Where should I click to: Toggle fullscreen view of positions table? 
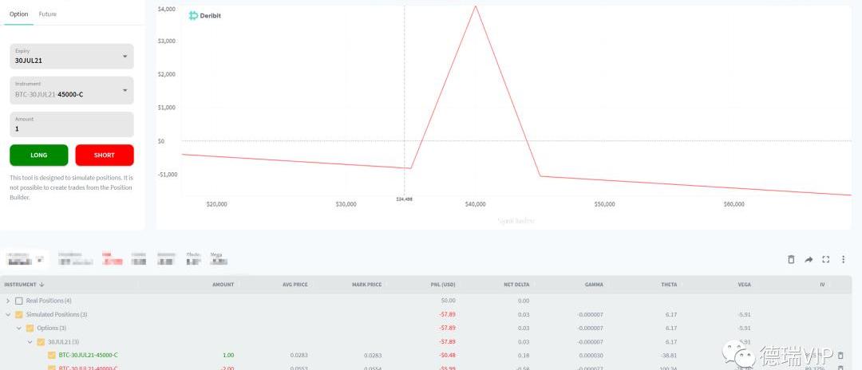point(826,259)
